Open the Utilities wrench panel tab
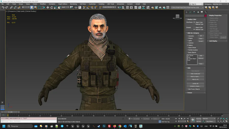Viewport: 229px width, 129px height. pyautogui.click(x=206, y=12)
